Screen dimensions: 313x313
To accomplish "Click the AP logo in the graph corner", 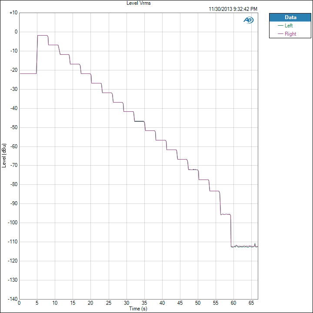I will tap(249, 20).
